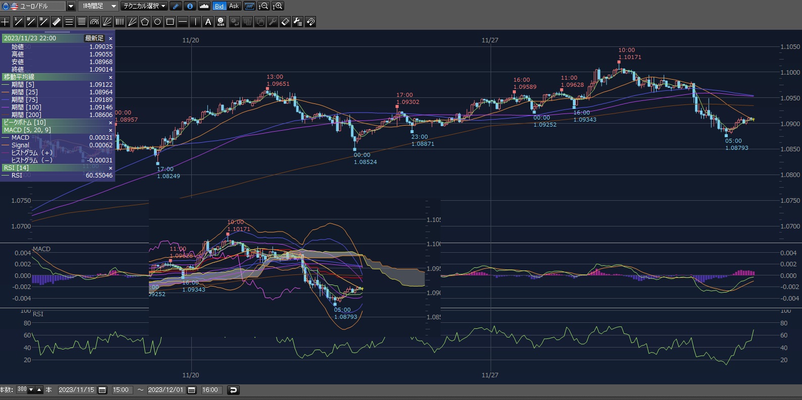Zoom in the chart with magnifier plus
802x400 pixels.
tap(278, 6)
